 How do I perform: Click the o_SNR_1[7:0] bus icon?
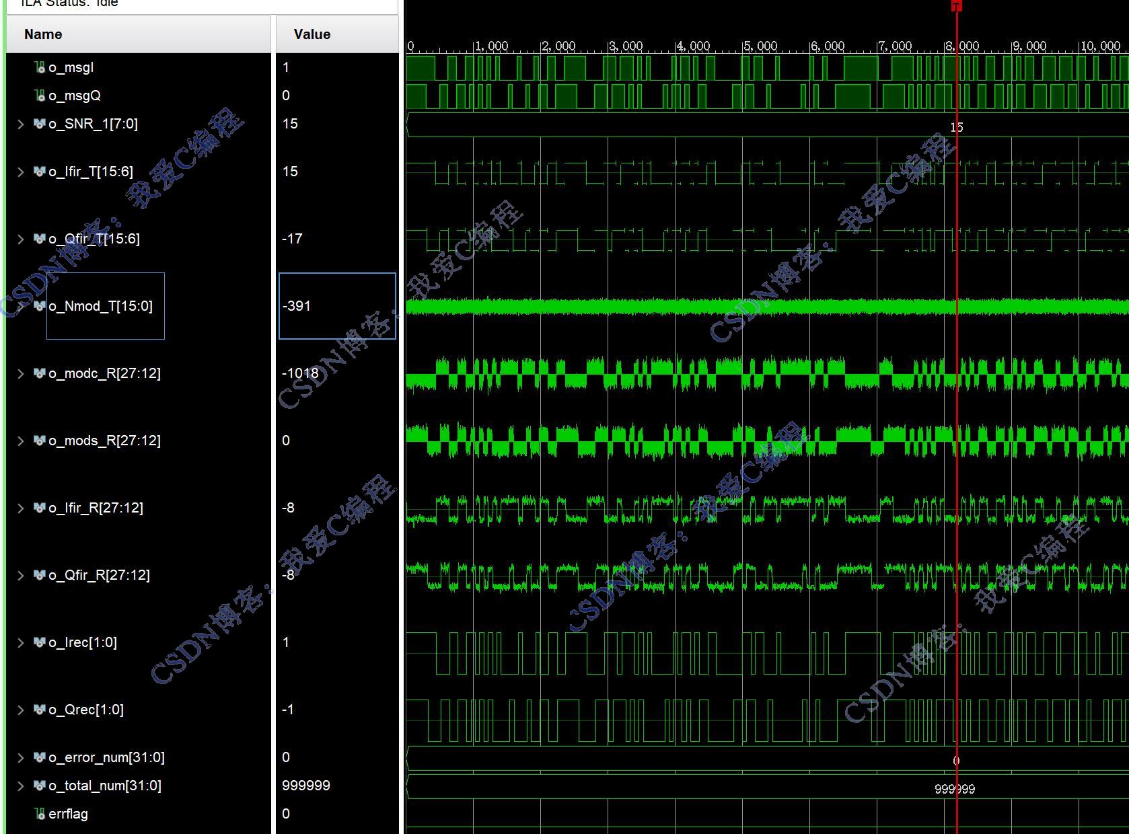pos(40,124)
